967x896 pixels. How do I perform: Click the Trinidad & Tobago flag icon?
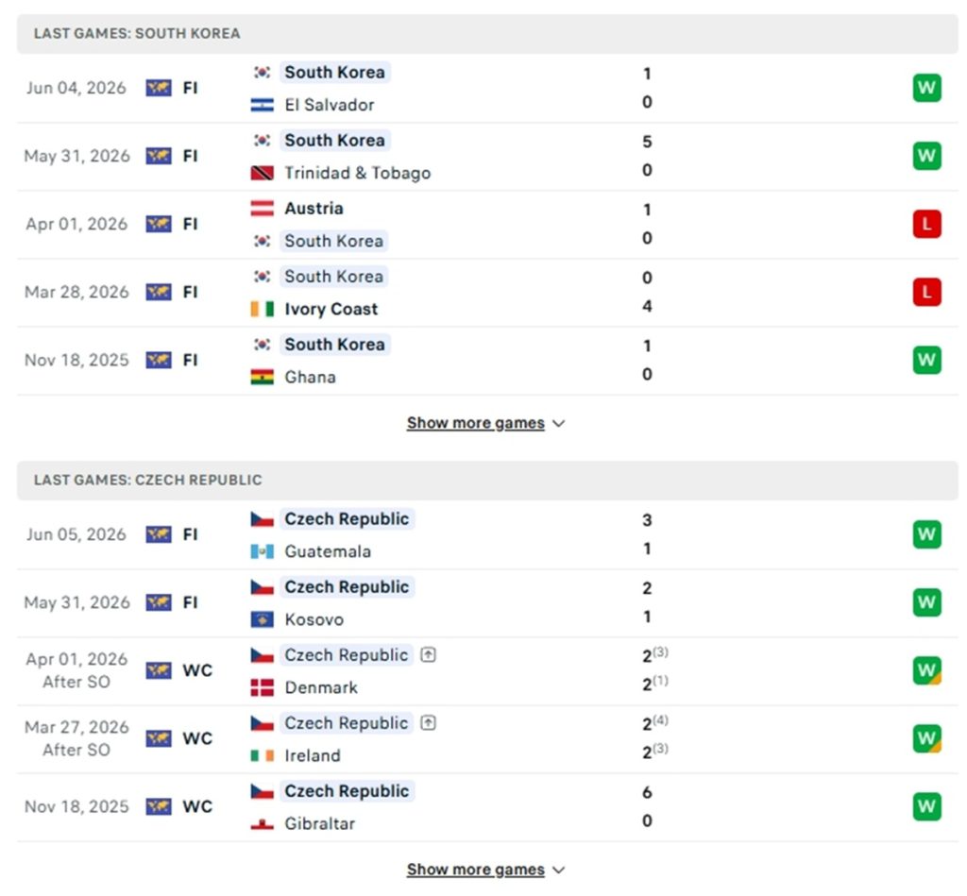[x=263, y=174]
